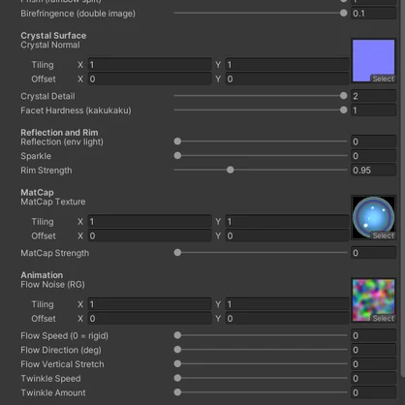
Task: Edit the MatCap Strength value field
Action: (x=373, y=253)
